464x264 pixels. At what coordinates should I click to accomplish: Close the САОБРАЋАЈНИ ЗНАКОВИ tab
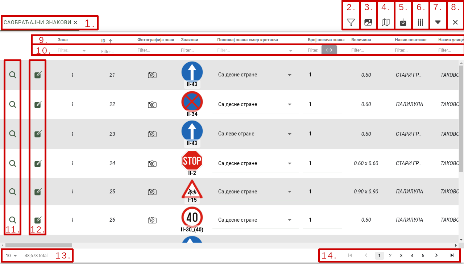coord(75,22)
